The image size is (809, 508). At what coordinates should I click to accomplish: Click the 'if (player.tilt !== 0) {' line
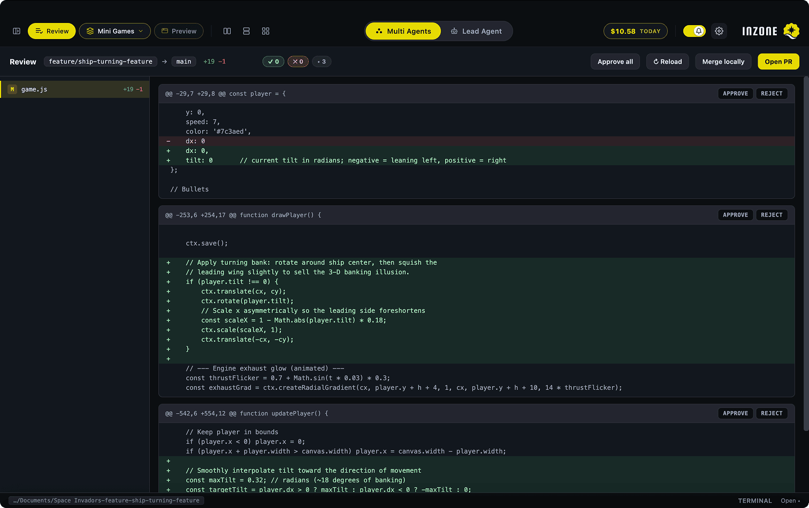[x=476, y=282]
